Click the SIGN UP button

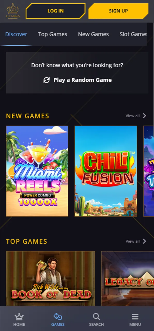[x=118, y=11]
